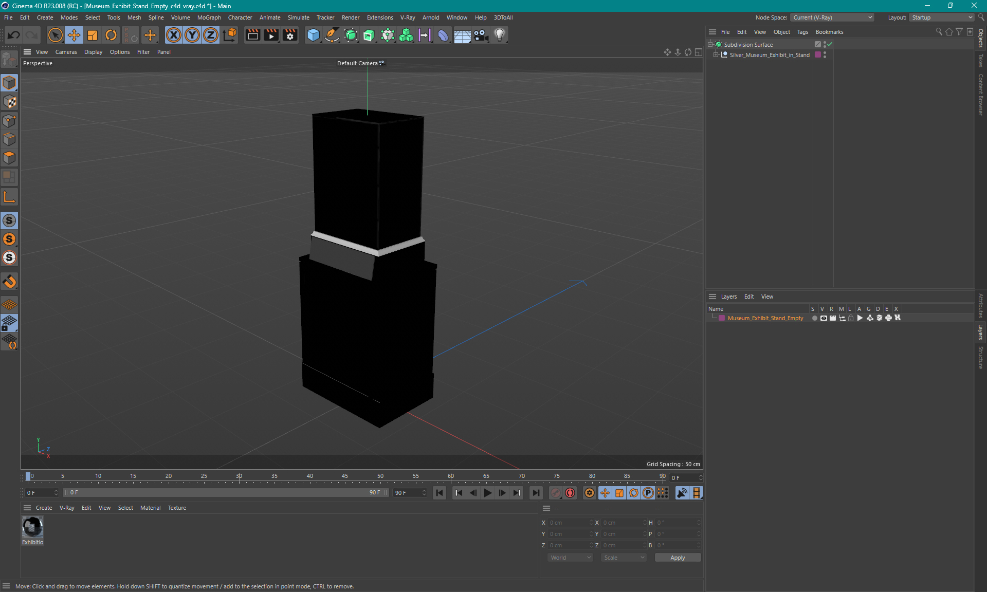The width and height of the screenshot is (987, 592).
Task: Open viewport Cameras menu
Action: click(x=66, y=52)
